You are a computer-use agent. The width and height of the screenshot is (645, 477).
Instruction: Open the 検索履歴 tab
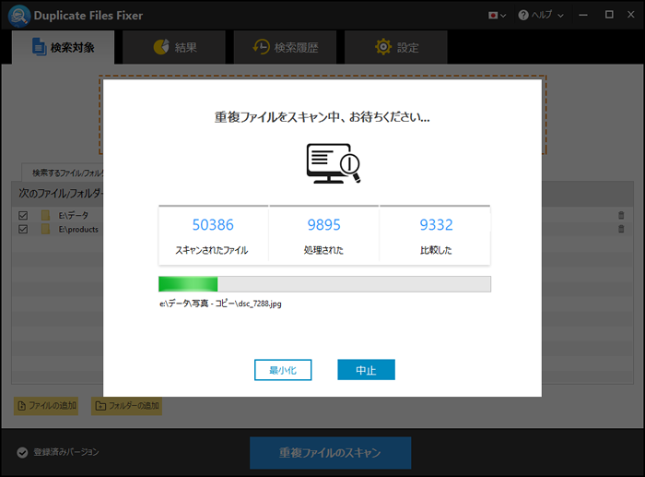285,47
